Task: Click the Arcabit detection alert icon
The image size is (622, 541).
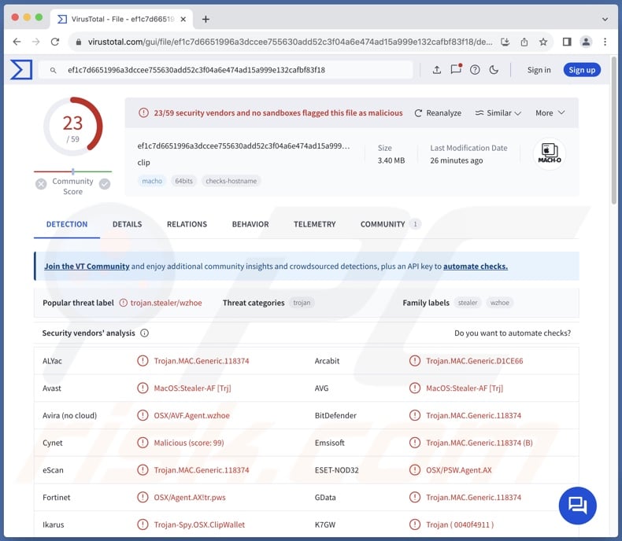Action: click(x=414, y=361)
